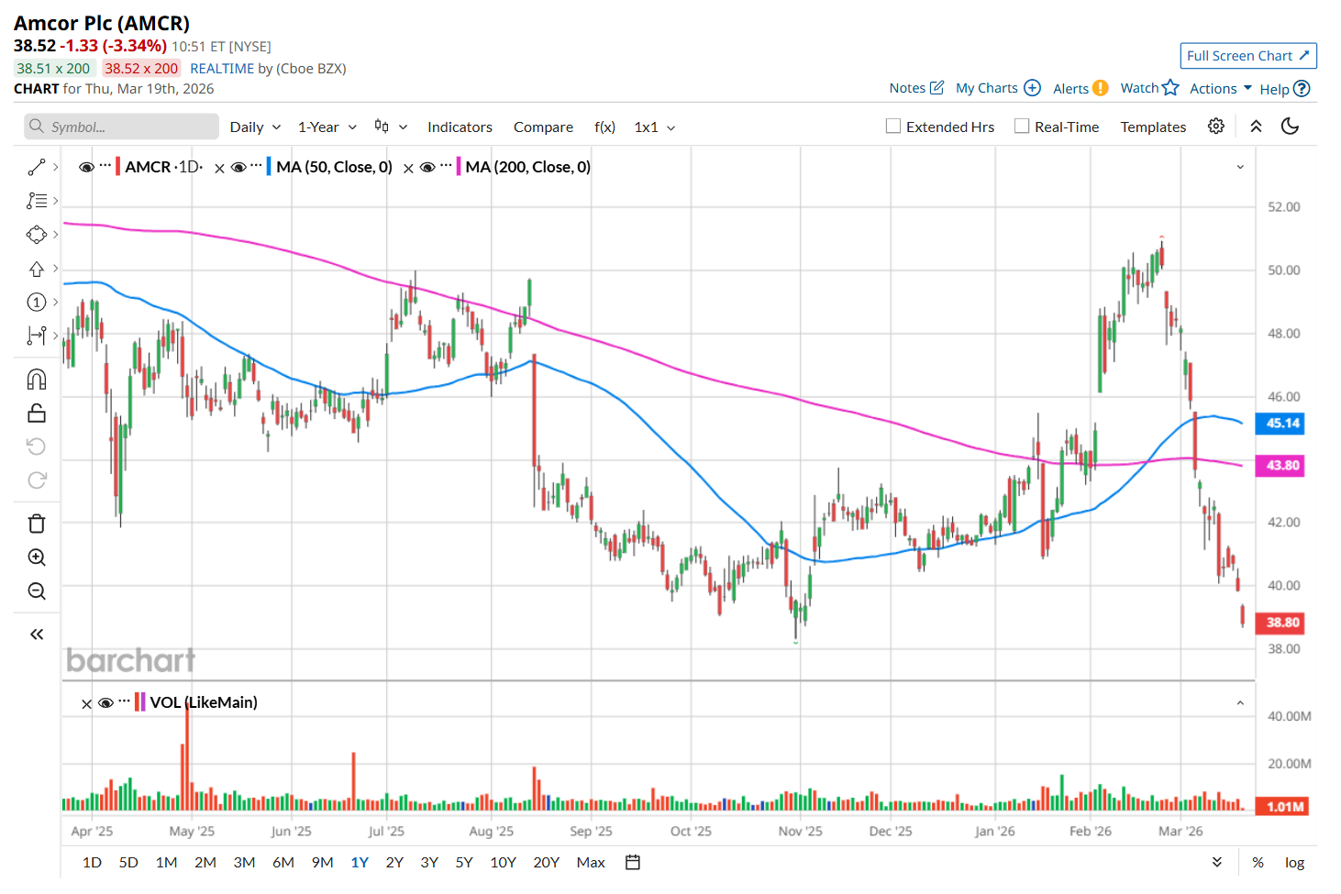Select the 5Y time range
The image size is (1341, 894).
click(464, 863)
